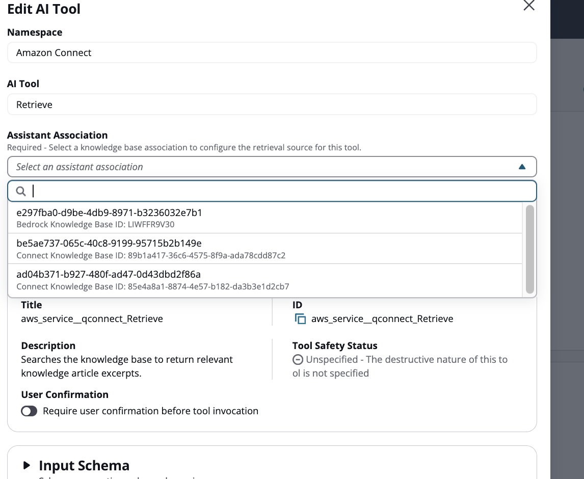
Task: Click the search magnifier icon in dropdown
Action: click(x=21, y=191)
